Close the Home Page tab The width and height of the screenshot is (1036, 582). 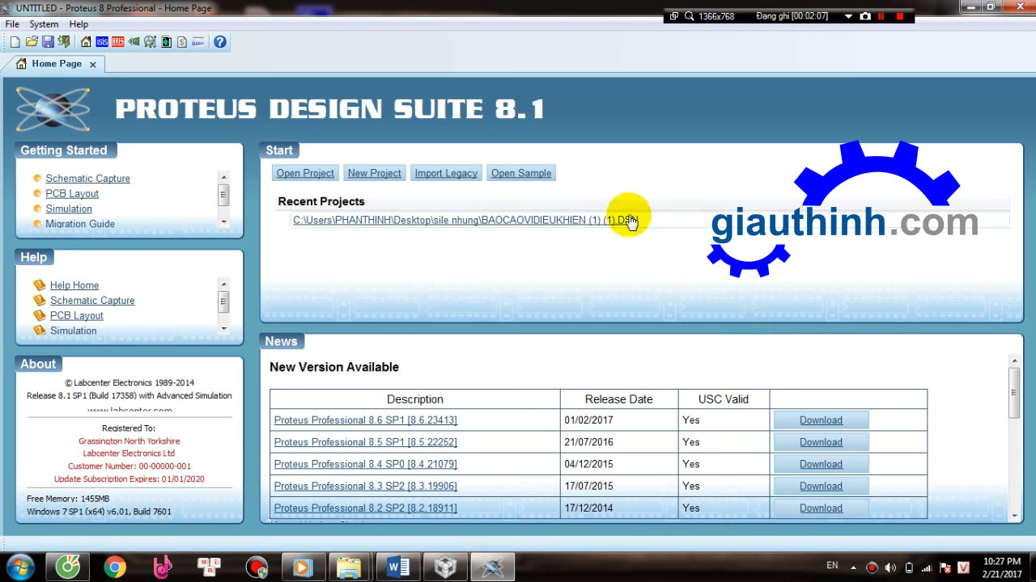pyautogui.click(x=92, y=65)
